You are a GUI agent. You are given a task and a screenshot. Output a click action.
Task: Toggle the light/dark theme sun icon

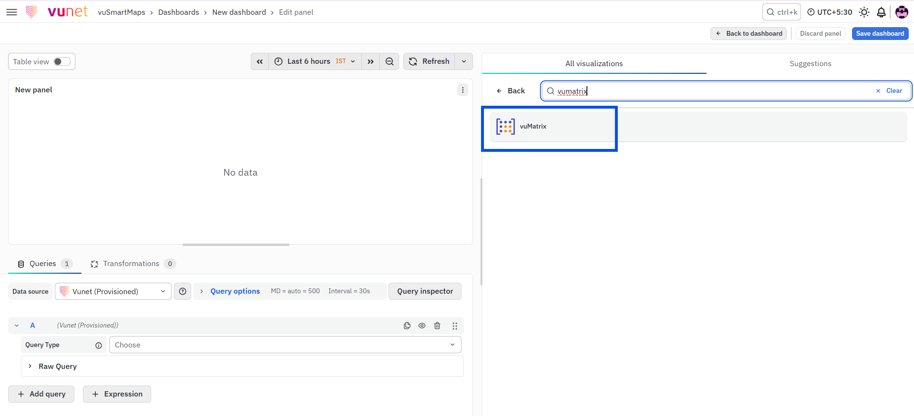864,12
